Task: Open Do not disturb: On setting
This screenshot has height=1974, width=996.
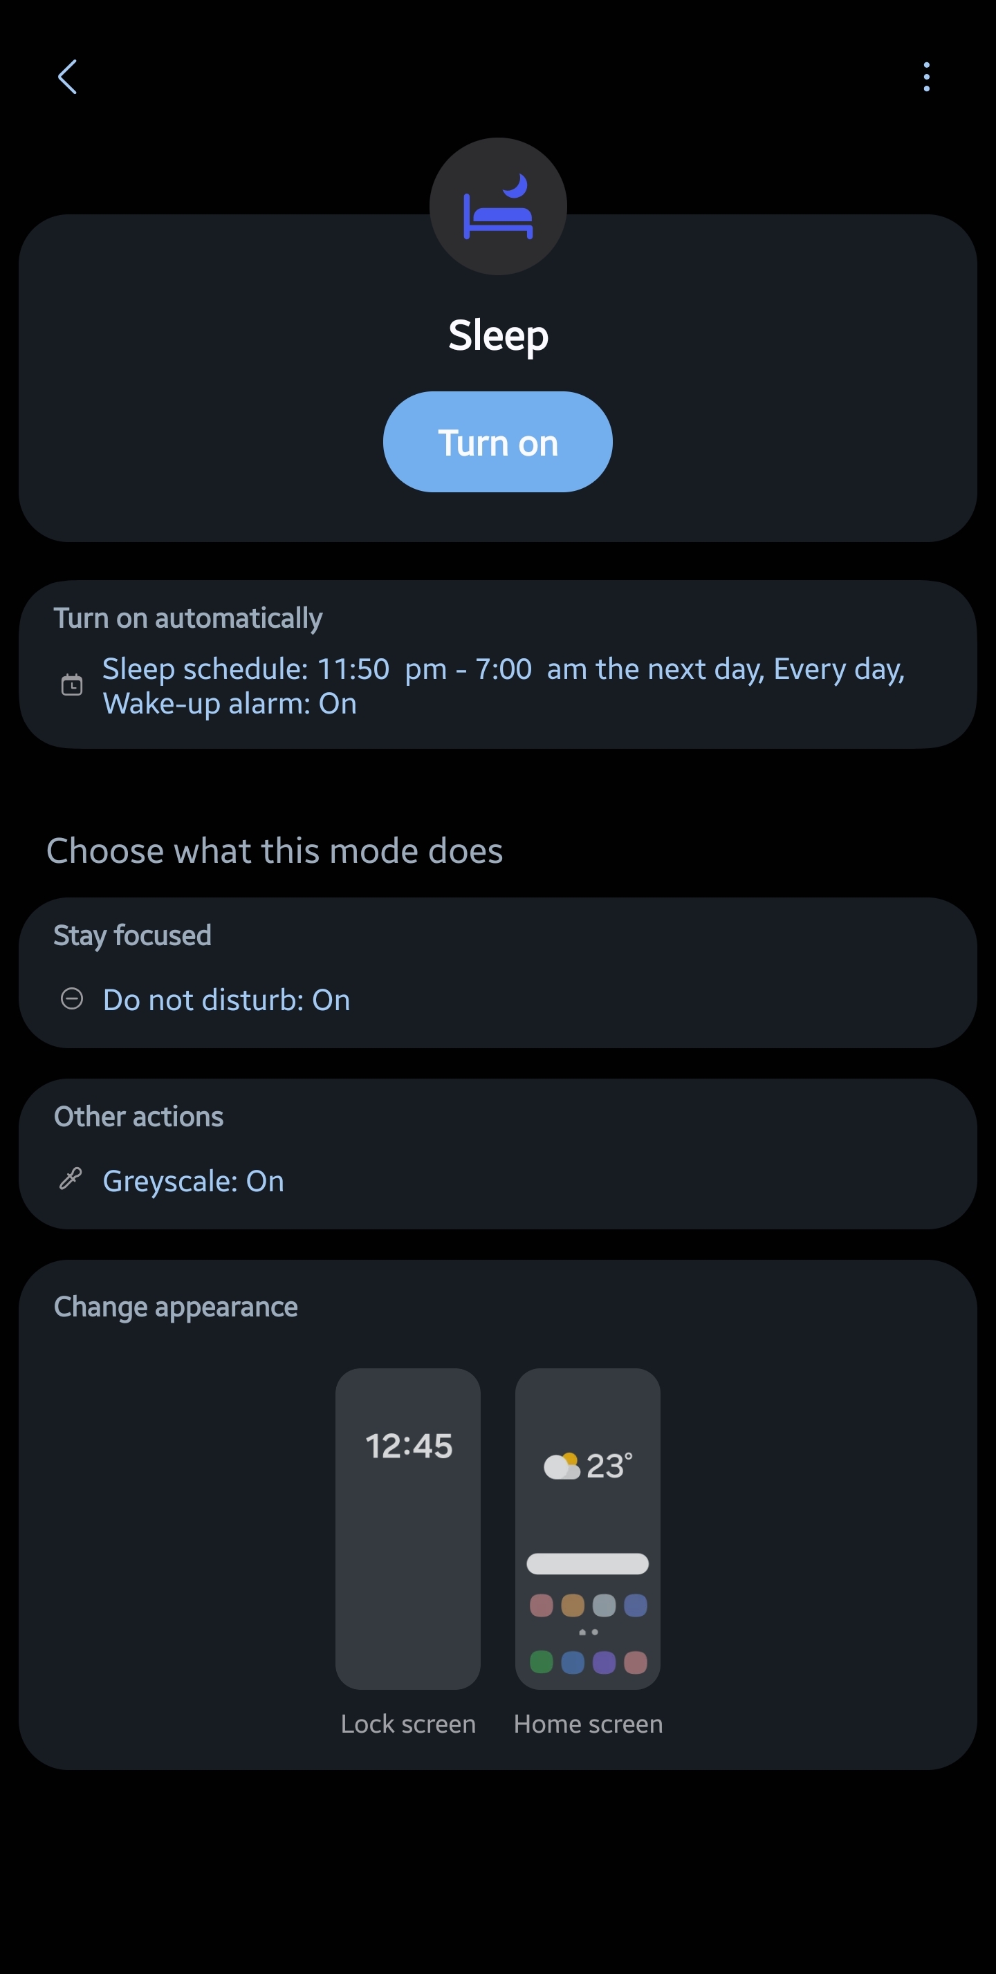Action: [226, 1000]
